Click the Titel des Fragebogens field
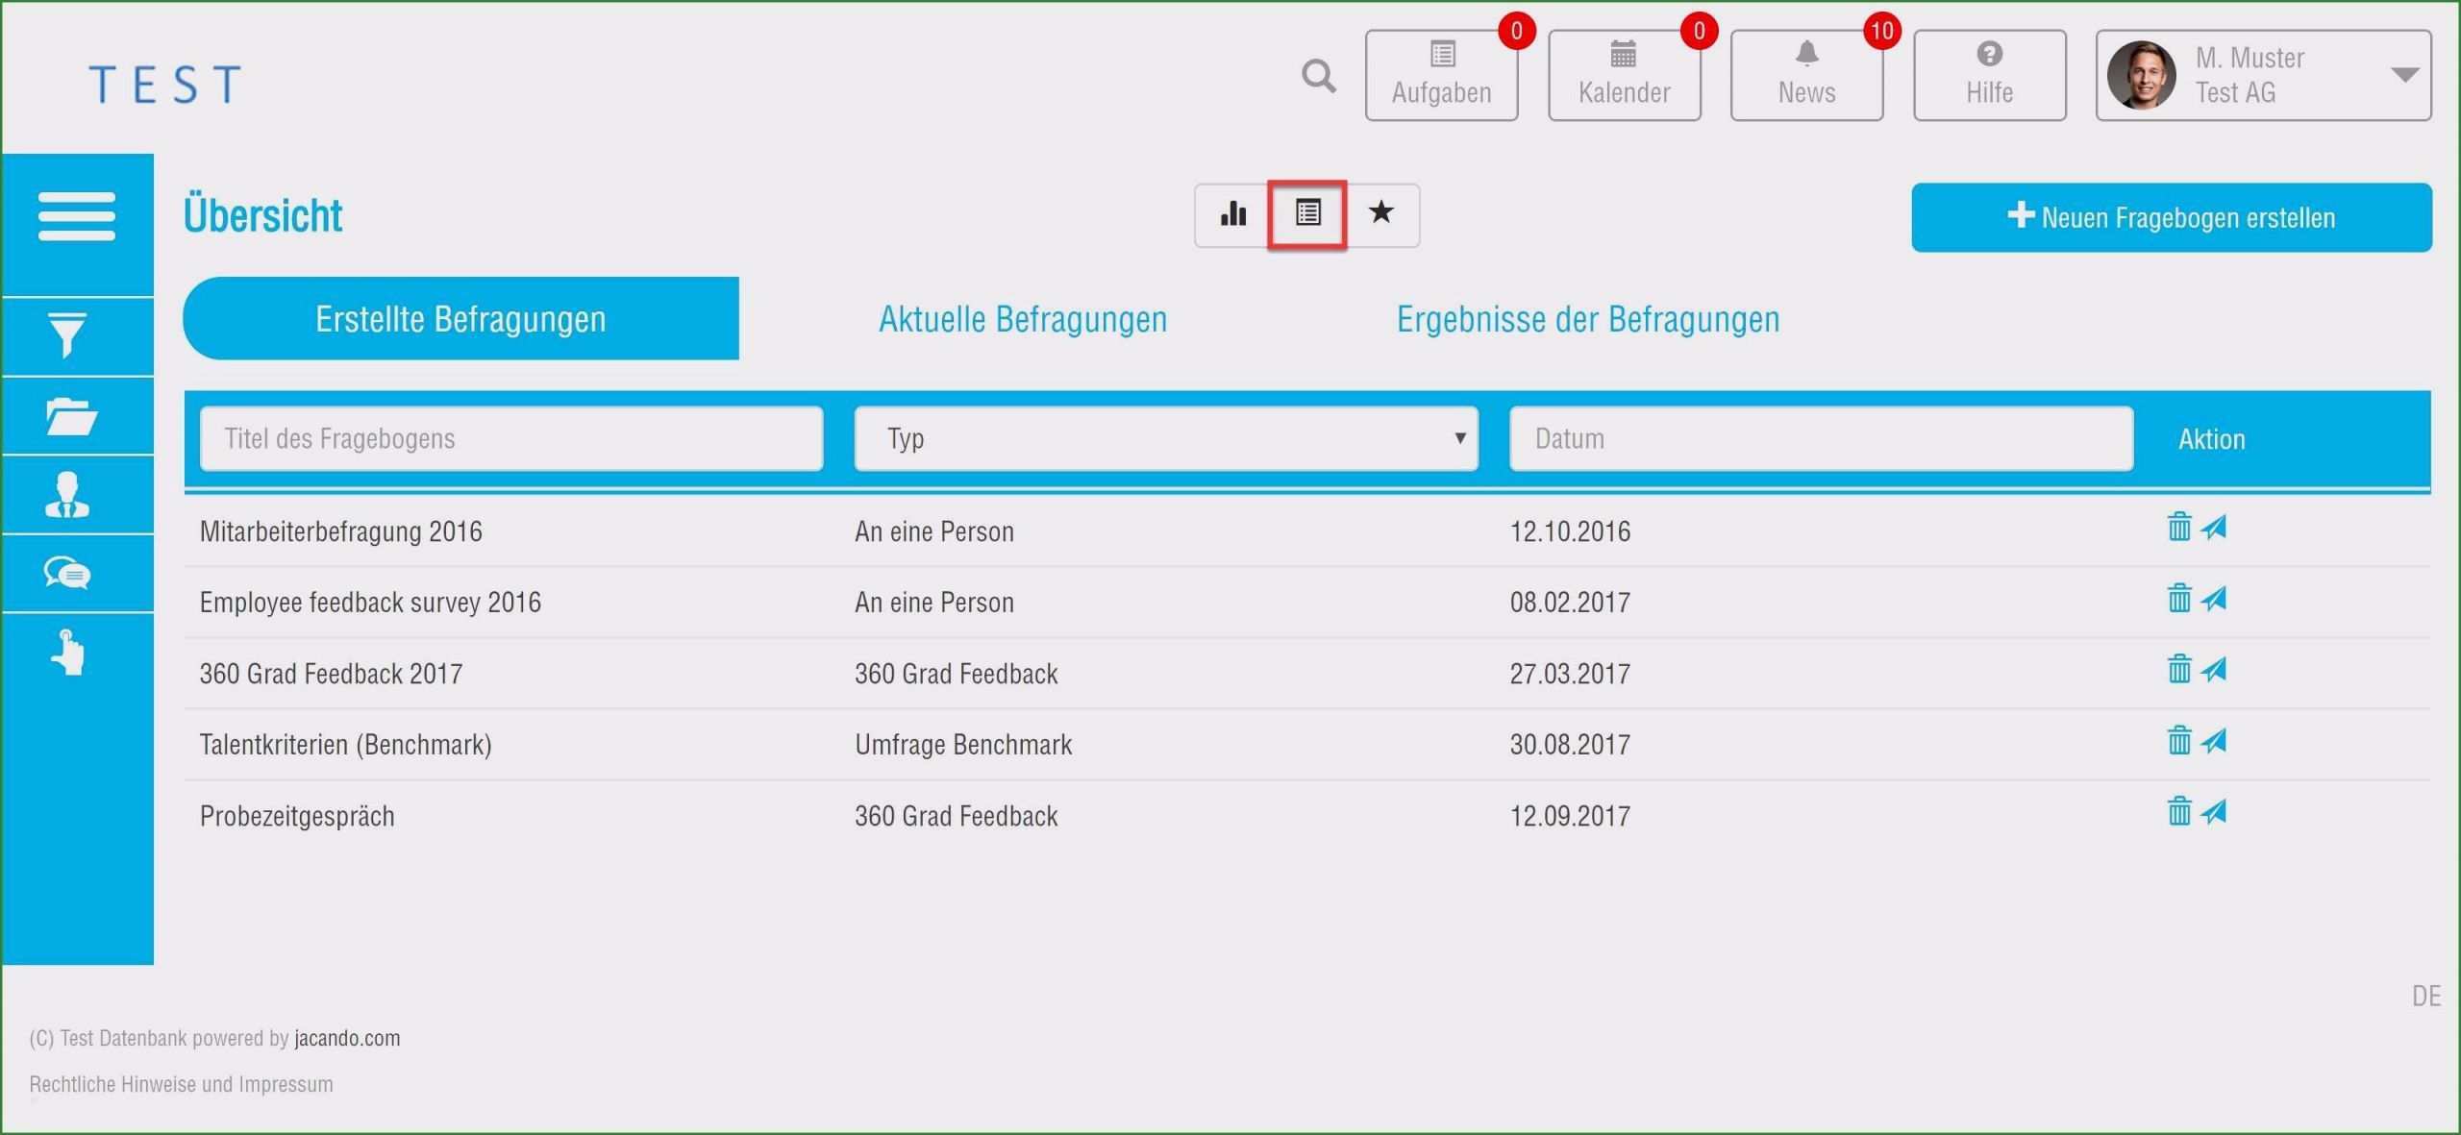Viewport: 2461px width, 1135px height. coord(510,438)
